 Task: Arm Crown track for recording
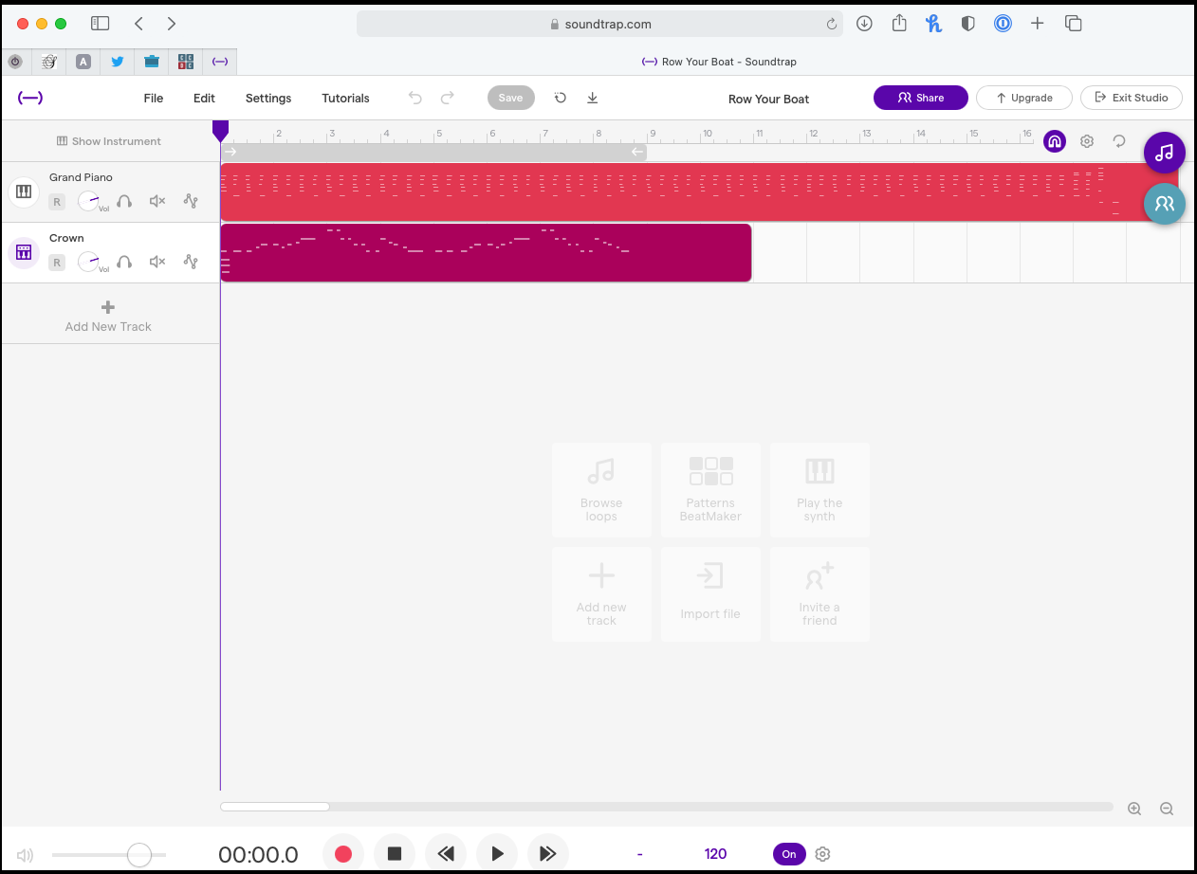[x=57, y=263]
